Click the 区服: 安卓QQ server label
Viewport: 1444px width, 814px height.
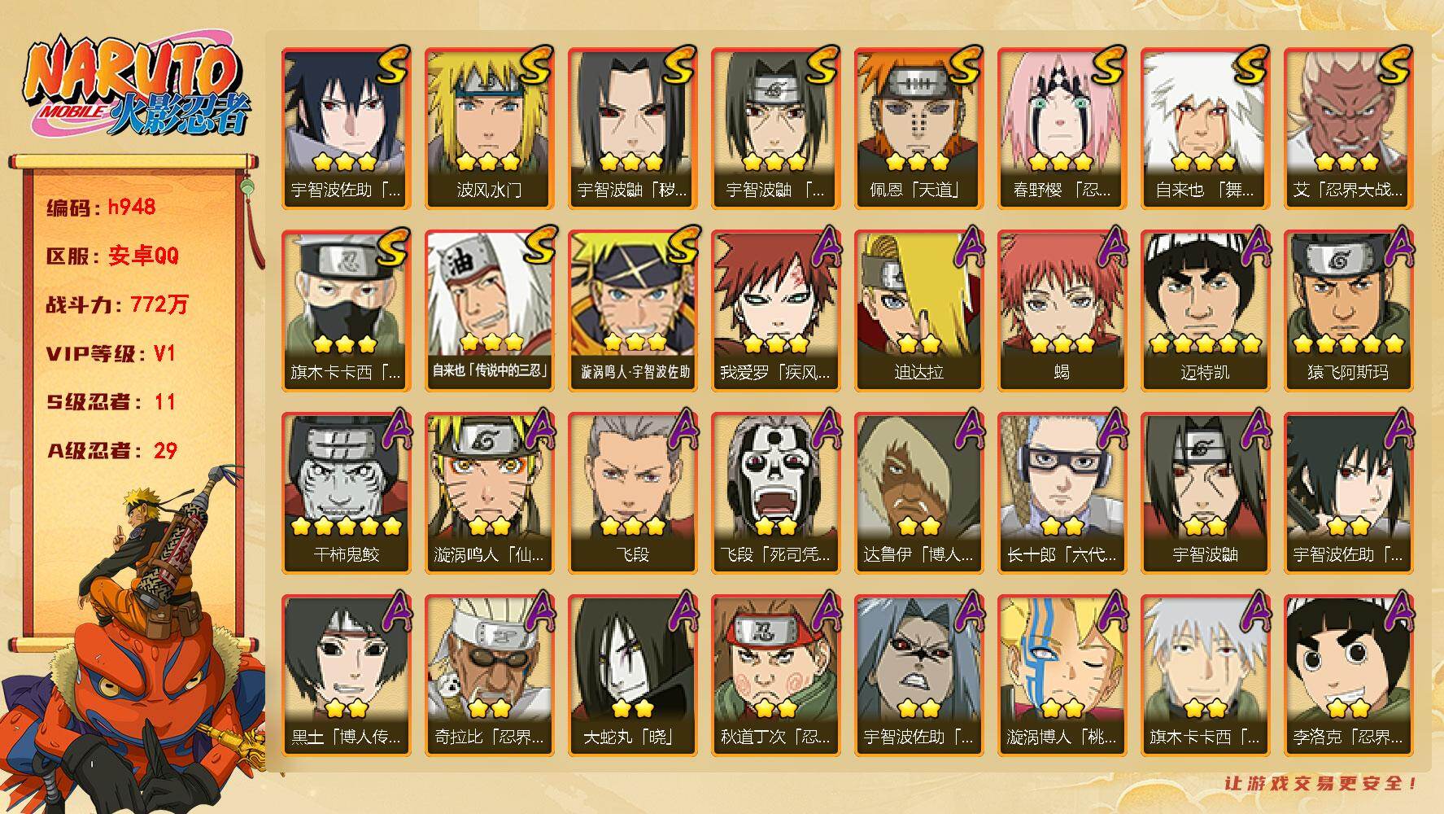(112, 256)
